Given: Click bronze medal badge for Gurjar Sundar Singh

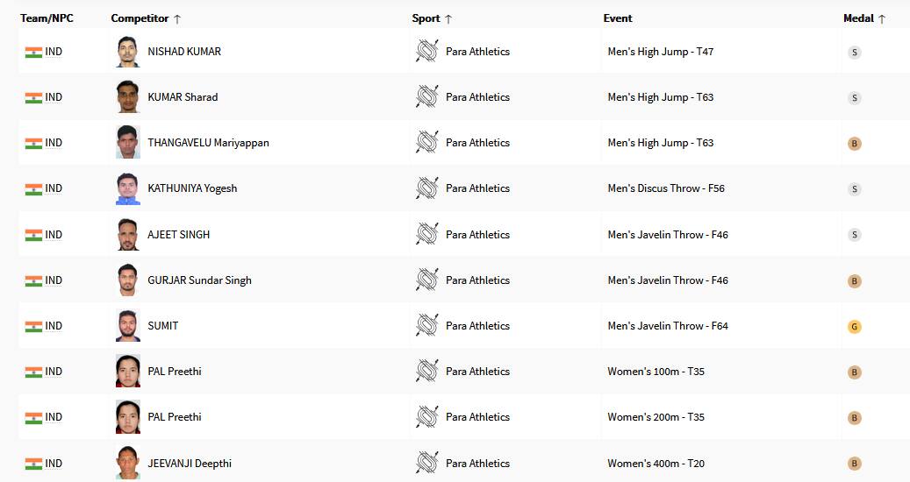Looking at the screenshot, I should click(x=855, y=281).
